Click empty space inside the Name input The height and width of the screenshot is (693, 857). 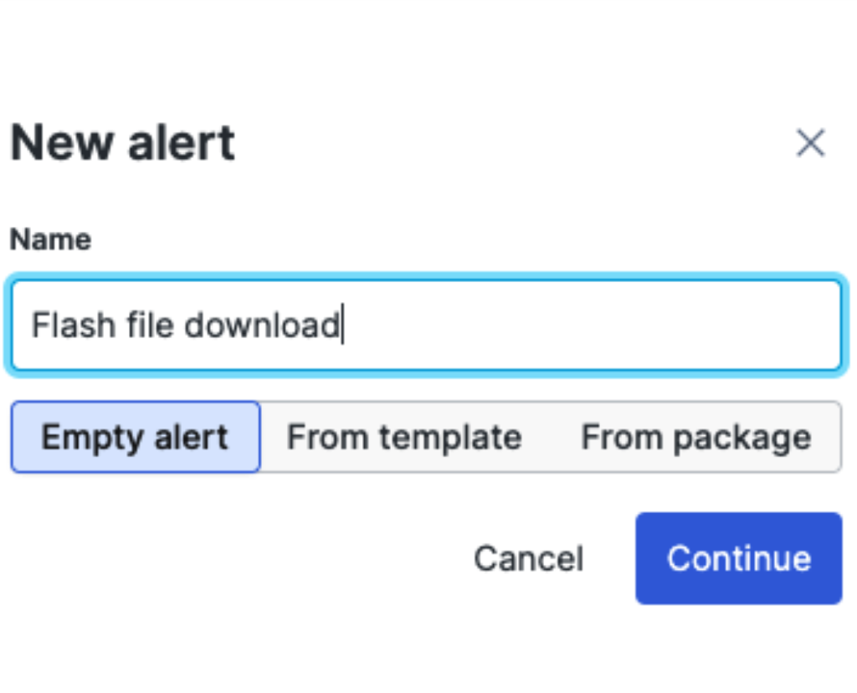pyautogui.click(x=590, y=326)
